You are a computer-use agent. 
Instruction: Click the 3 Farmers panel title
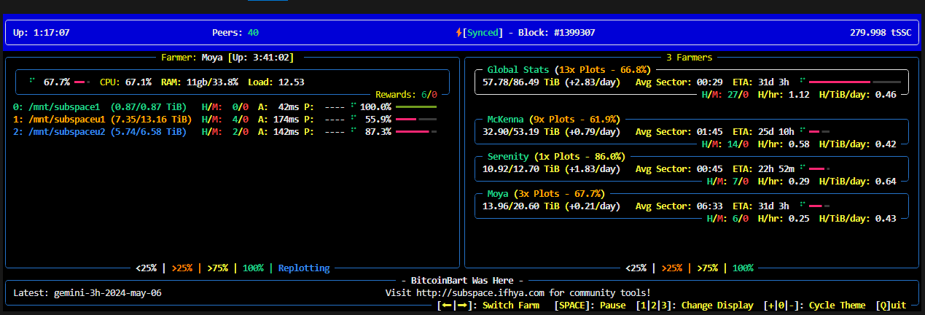point(689,57)
